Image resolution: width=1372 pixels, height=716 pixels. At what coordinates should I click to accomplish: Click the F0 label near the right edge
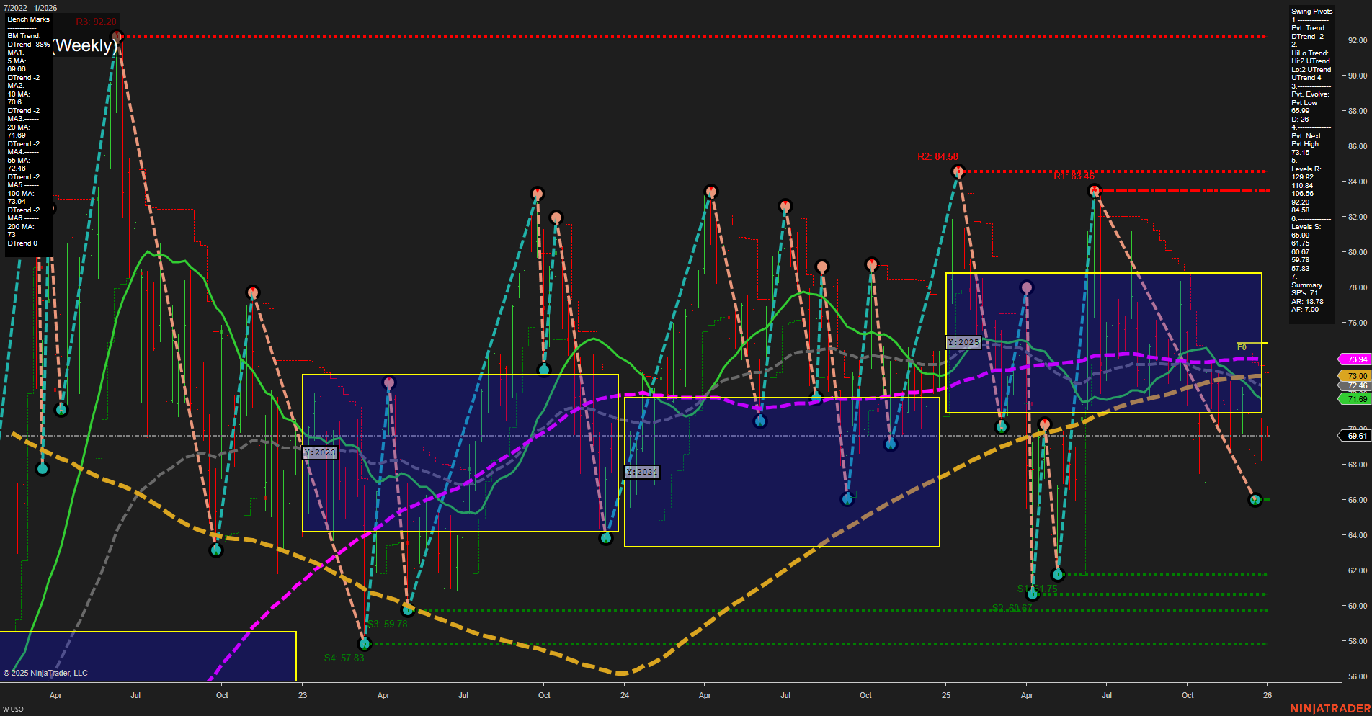click(1242, 346)
